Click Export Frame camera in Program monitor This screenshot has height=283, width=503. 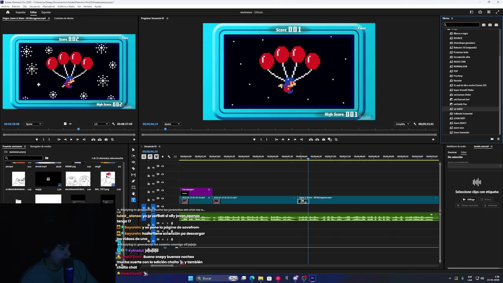click(323, 140)
